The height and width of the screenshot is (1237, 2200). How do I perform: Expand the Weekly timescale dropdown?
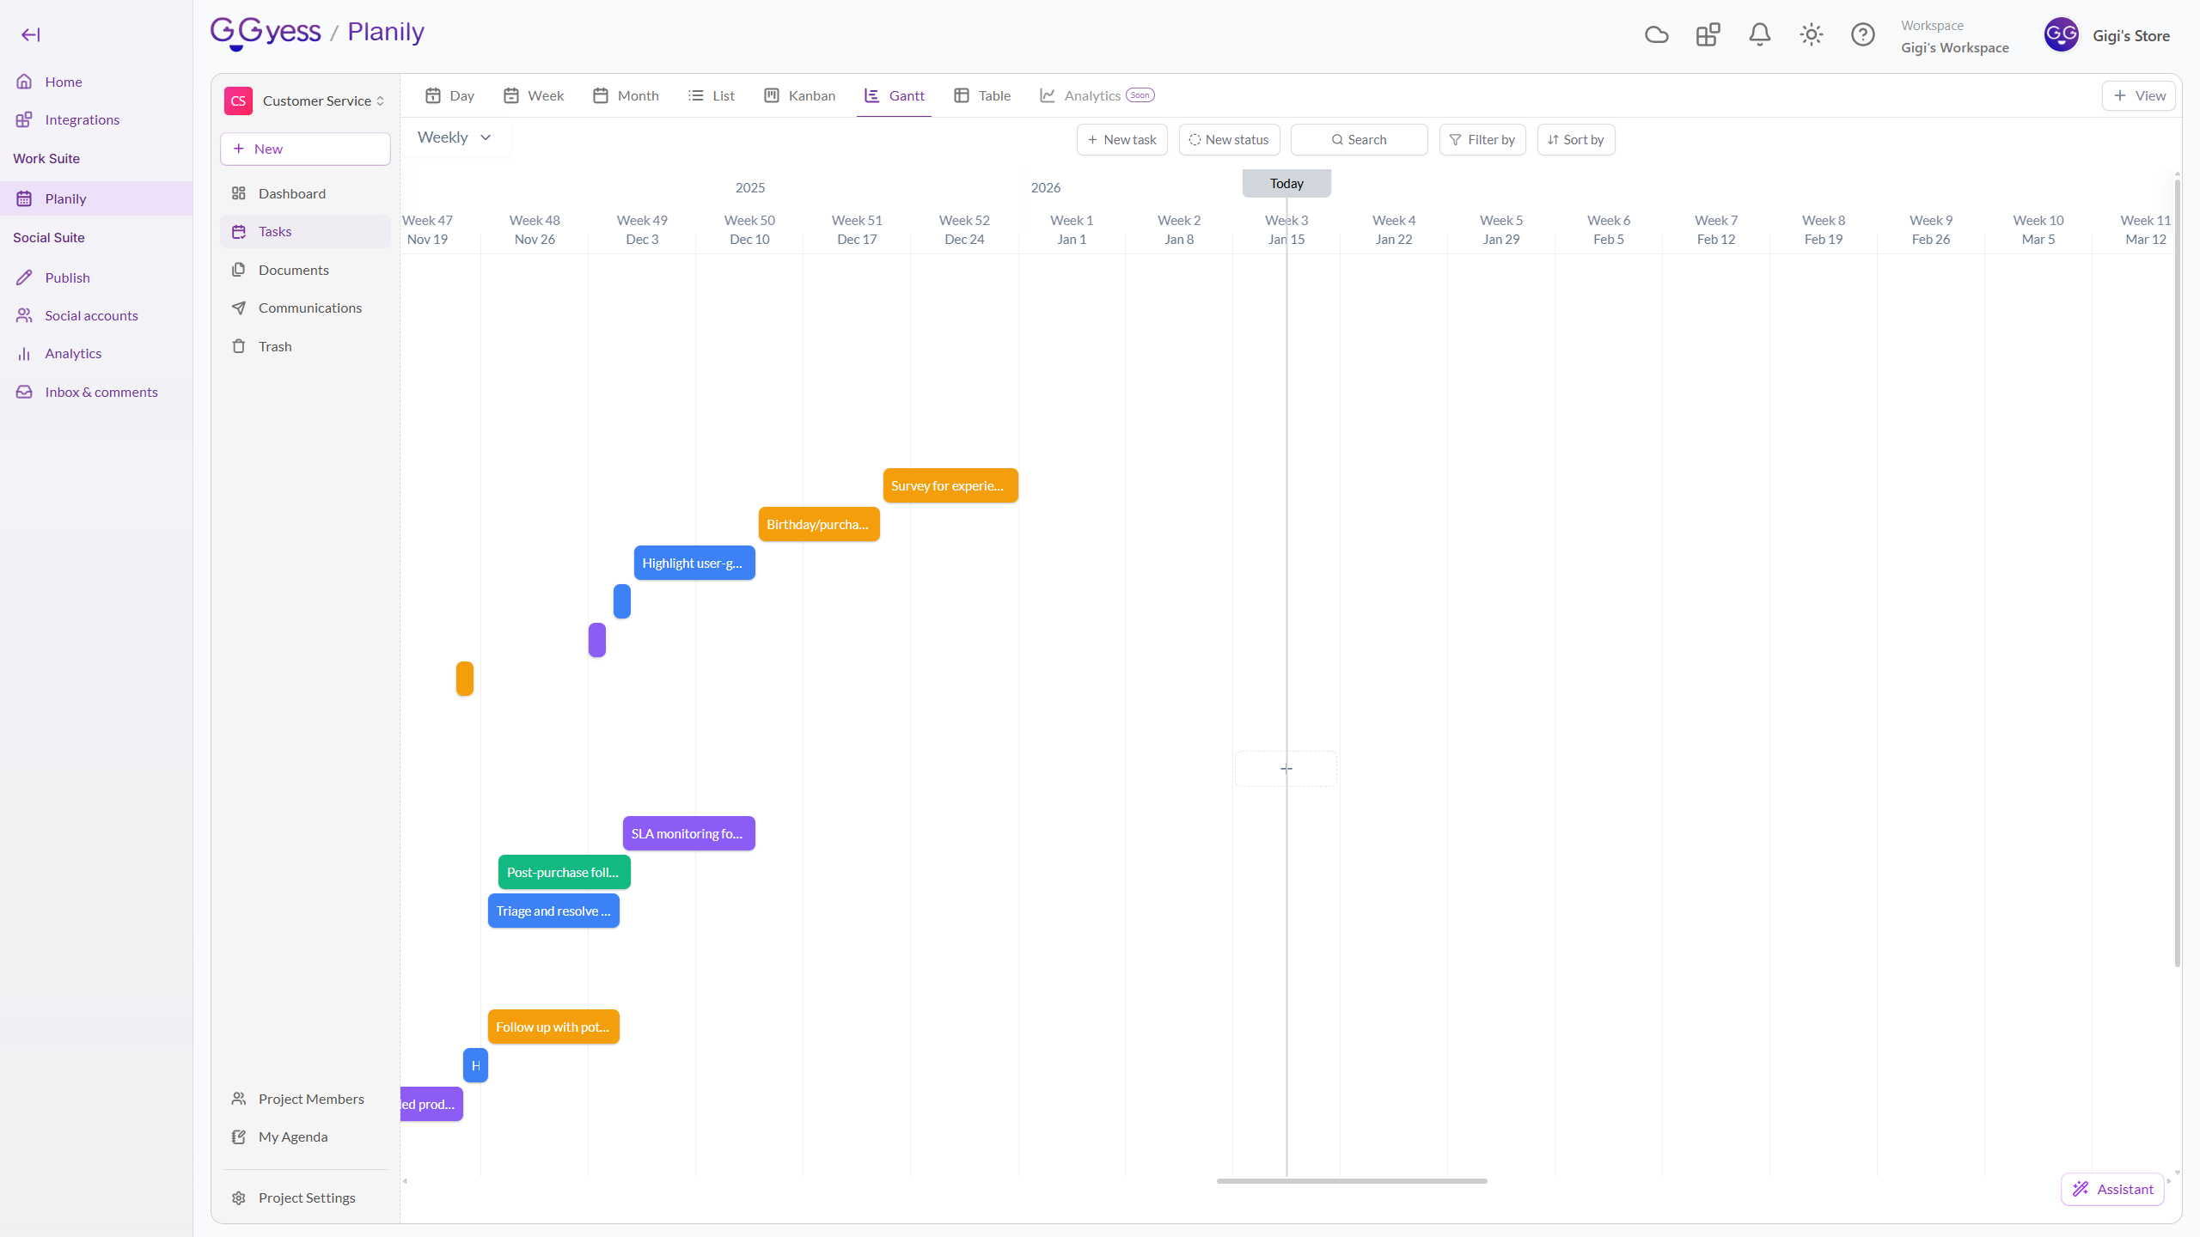[454, 137]
